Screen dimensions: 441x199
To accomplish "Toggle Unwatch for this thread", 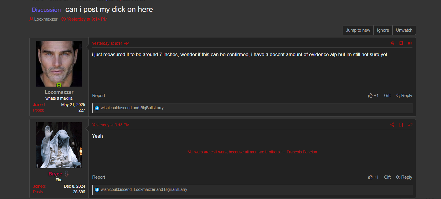I will [x=404, y=30].
